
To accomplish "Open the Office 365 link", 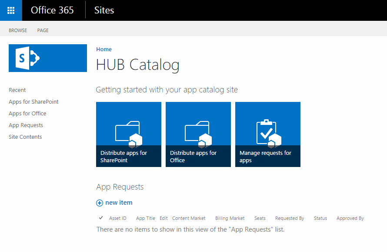I will (52, 10).
